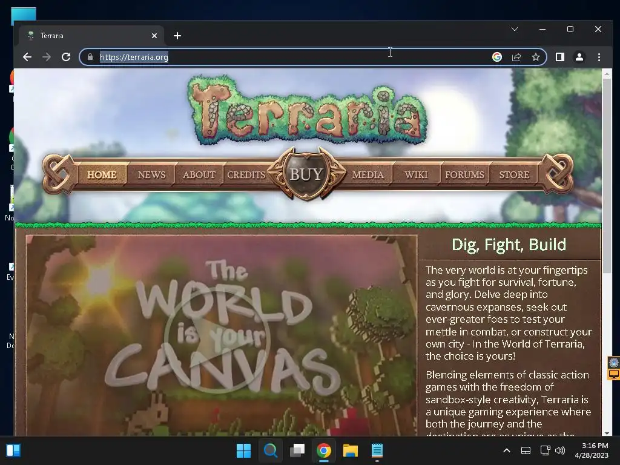Viewport: 620px width, 465px height.
Task: Open Task View on the taskbar
Action: point(297,450)
